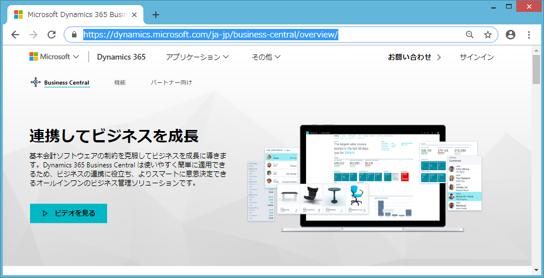Click the お問い合わせ link
544x278 pixels.
(x=414, y=57)
